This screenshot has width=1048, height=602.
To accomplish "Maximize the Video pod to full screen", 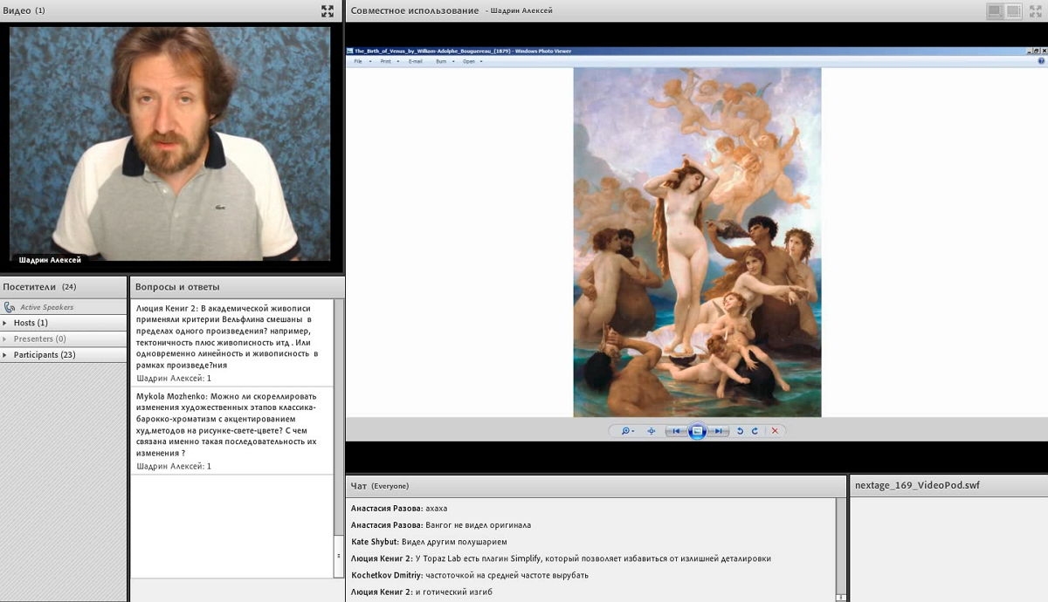I will point(327,10).
